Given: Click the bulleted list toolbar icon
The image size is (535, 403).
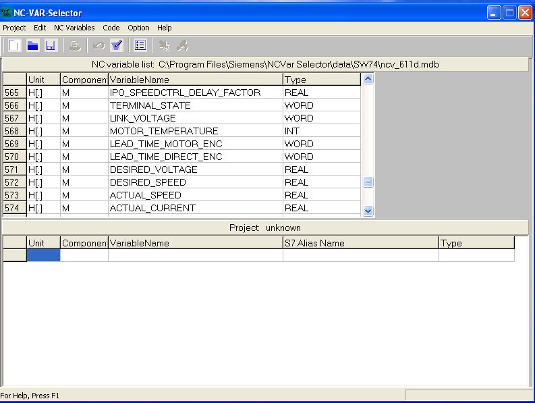Looking at the screenshot, I should (140, 45).
